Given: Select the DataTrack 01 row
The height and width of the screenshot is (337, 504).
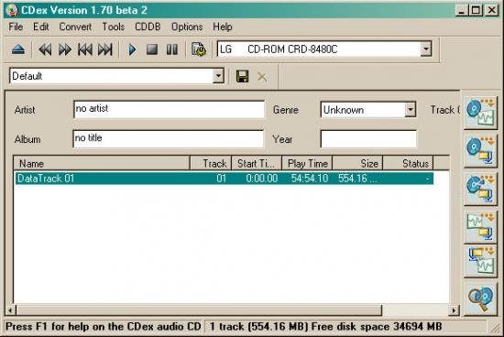Looking at the screenshot, I should coord(224,179).
